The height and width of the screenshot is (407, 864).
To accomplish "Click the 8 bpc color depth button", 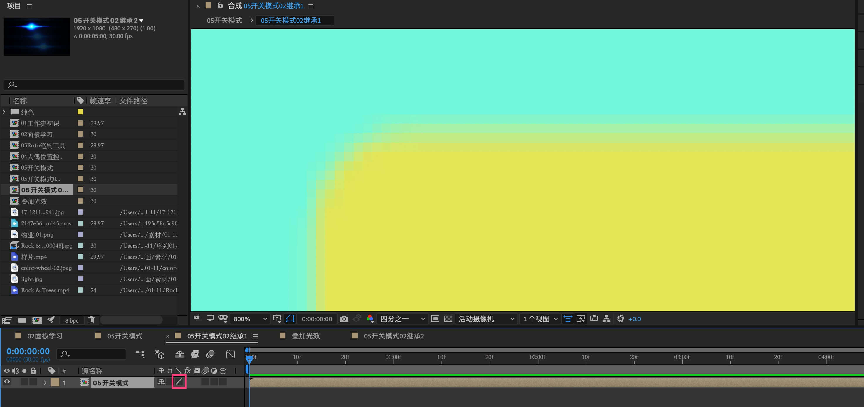I will point(71,320).
